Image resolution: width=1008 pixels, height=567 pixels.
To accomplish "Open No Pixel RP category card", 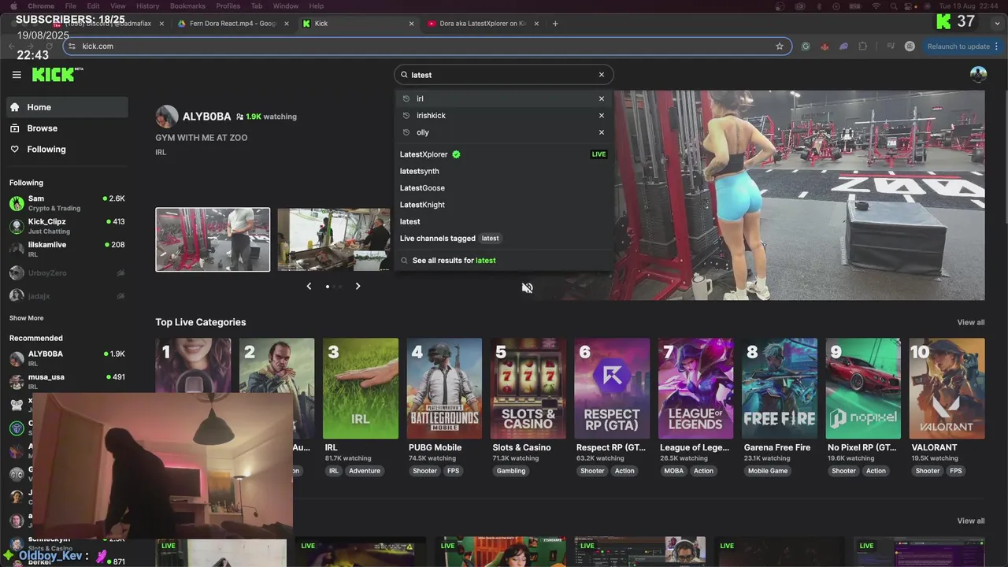I will [863, 388].
